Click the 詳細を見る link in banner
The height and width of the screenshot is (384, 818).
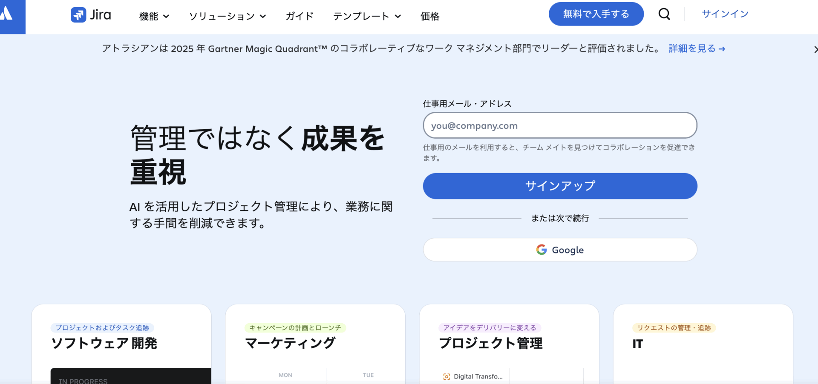click(697, 48)
